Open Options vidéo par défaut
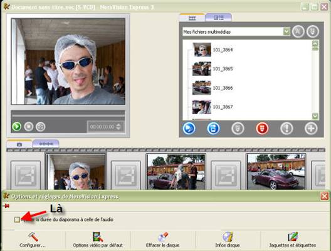Image resolution: width=331 pixels, height=251 pixels. pos(98,240)
